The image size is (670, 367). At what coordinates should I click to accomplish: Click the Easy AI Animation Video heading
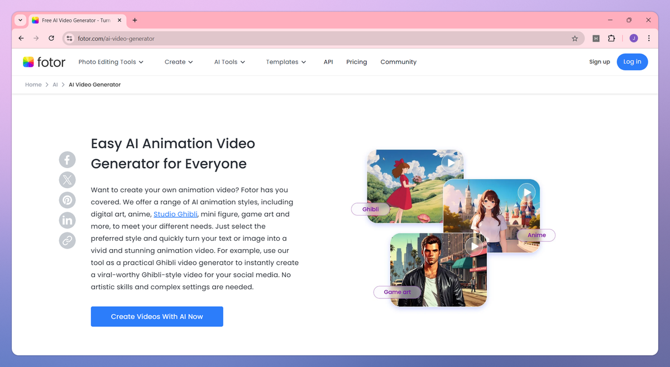point(173,154)
